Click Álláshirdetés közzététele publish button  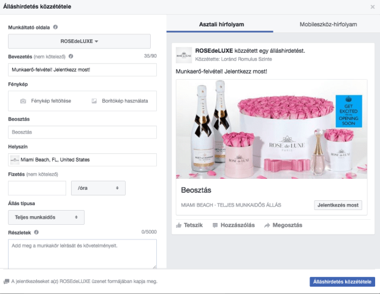[x=341, y=282]
